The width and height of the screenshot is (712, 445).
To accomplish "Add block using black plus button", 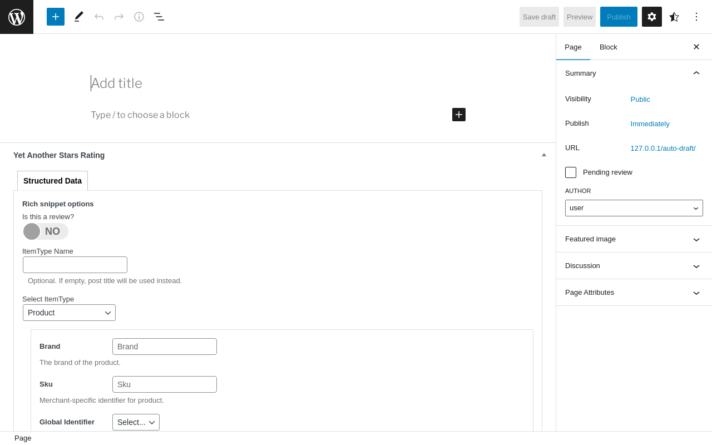I will [x=459, y=115].
